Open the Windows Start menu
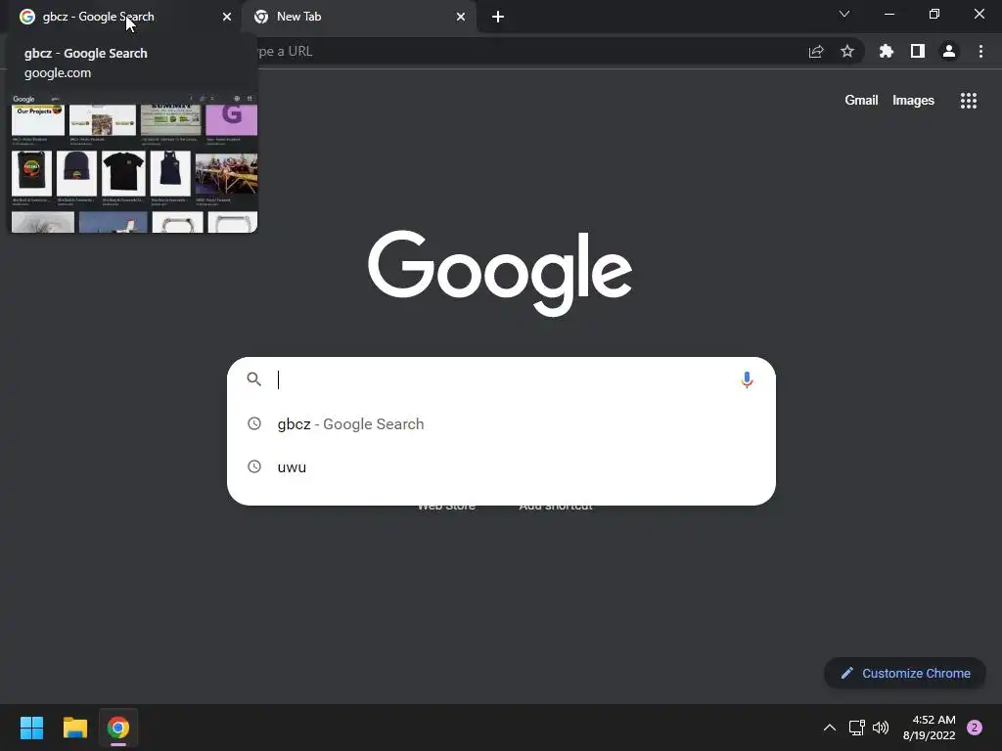This screenshot has width=1002, height=751. point(31,728)
